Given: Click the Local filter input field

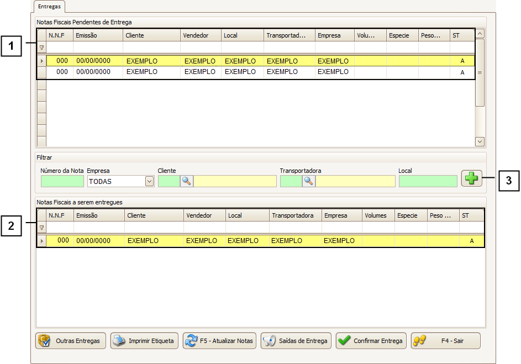Looking at the screenshot, I should coord(428,181).
